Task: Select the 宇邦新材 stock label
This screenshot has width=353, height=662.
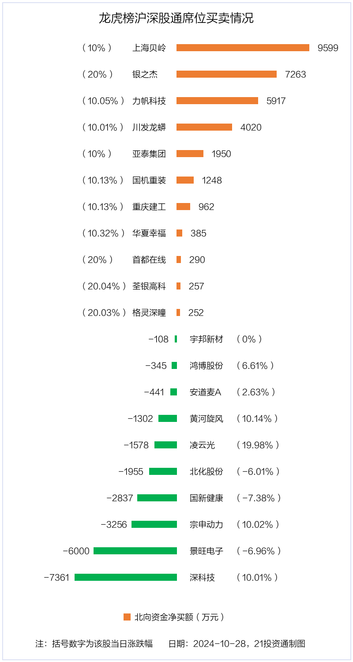Action: click(x=207, y=339)
